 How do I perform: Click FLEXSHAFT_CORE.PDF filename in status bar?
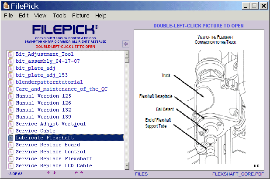click(x=238, y=174)
